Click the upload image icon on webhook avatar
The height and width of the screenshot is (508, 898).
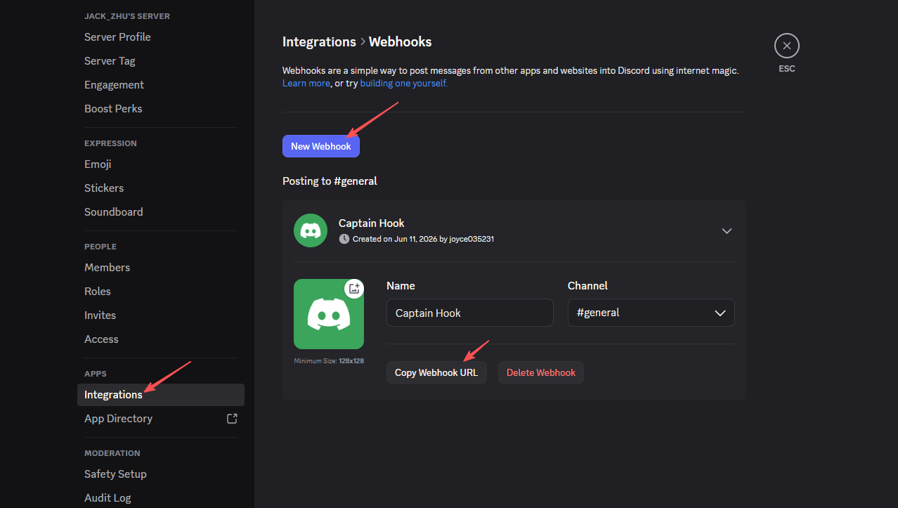coord(354,288)
